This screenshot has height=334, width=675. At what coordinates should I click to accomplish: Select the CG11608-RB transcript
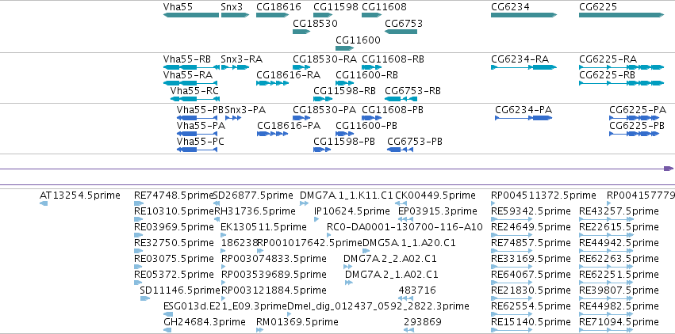point(372,67)
